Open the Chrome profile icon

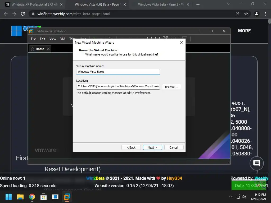coord(257,14)
